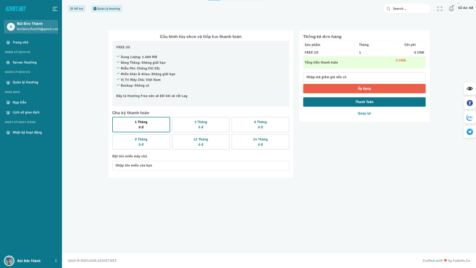
Task: Open the three-dot menu beside user name
Action: 56,261
